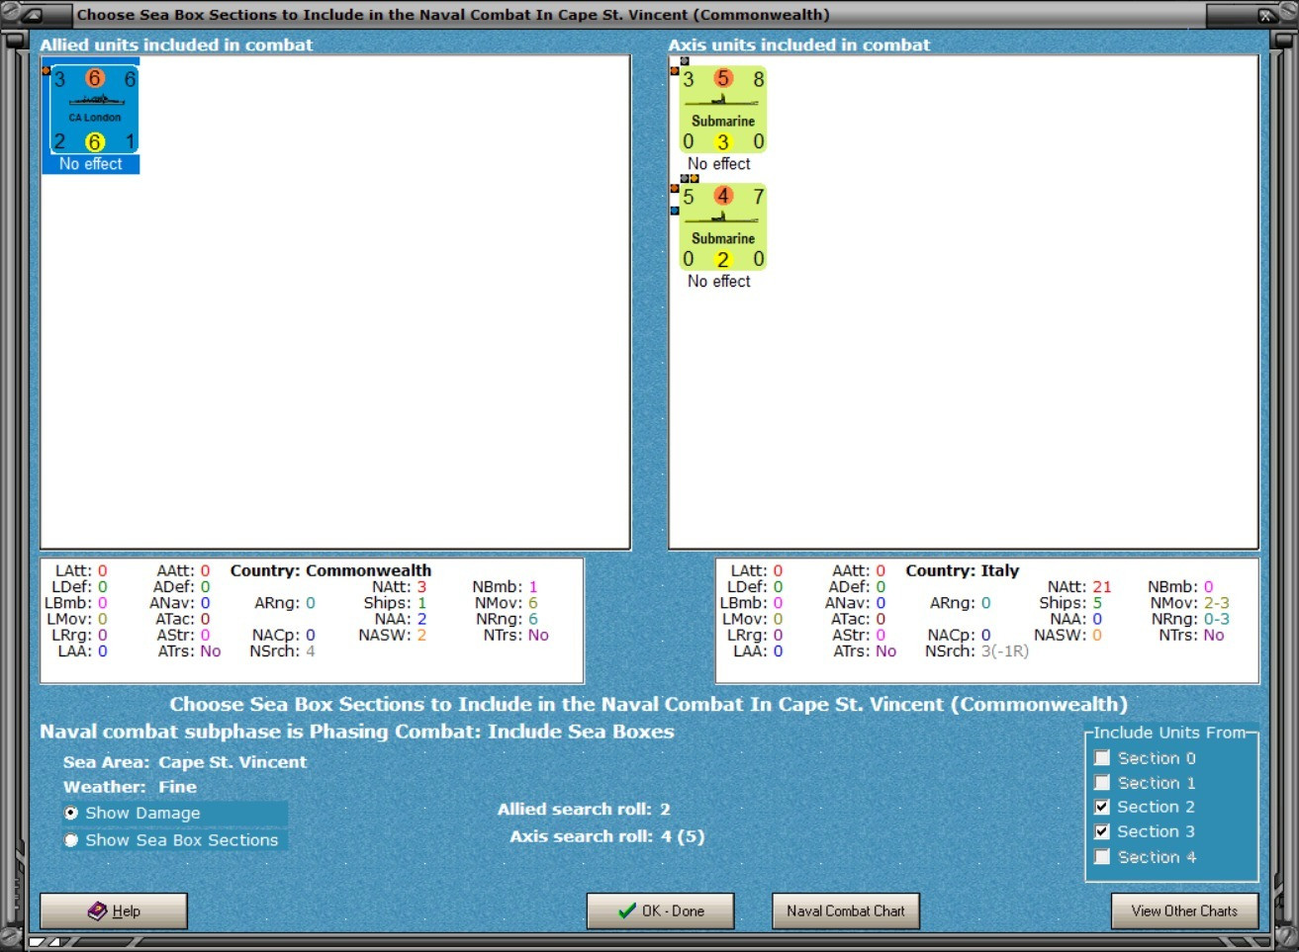Click the Sea Area: Cape St. Vincent text
Image resolution: width=1299 pixels, height=952 pixels.
185,762
